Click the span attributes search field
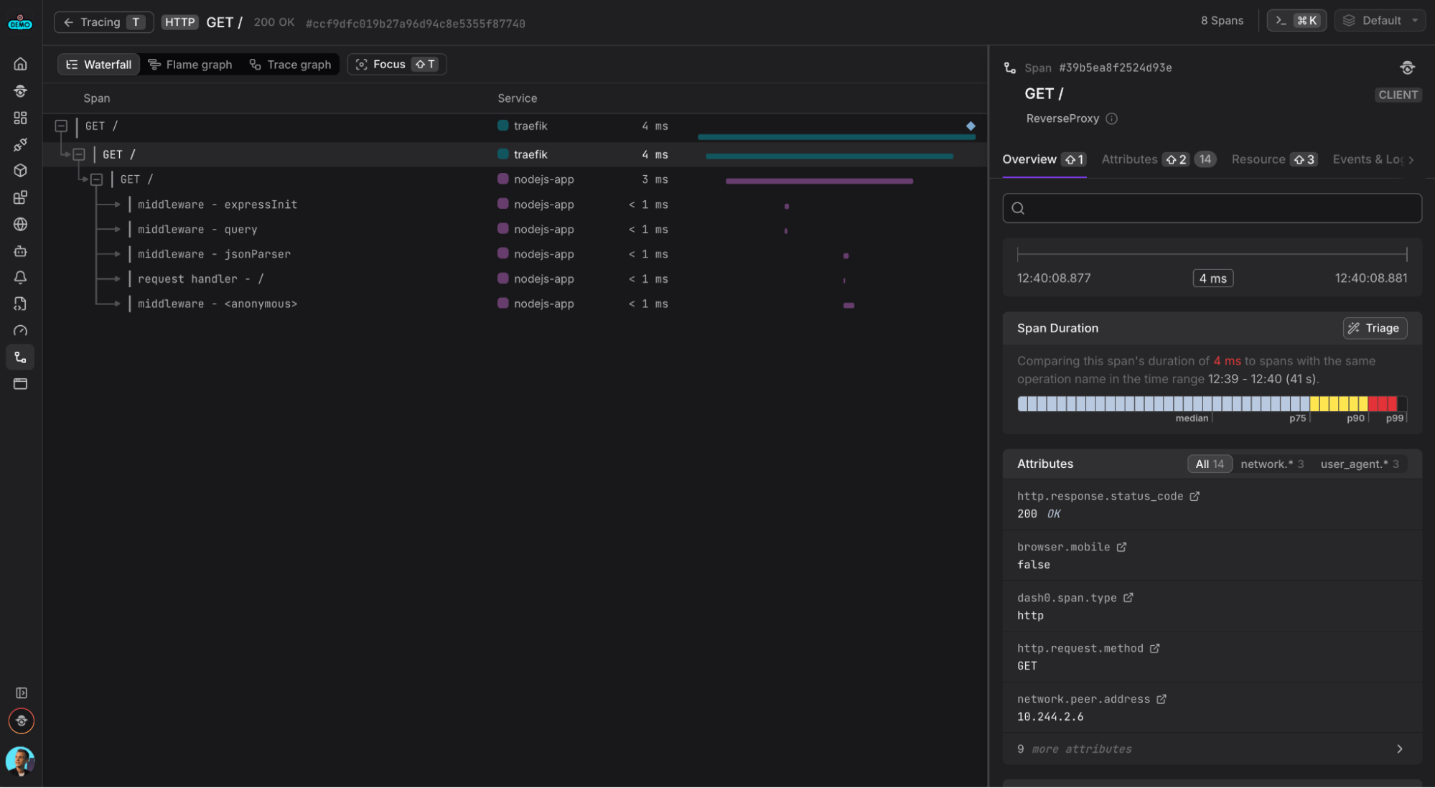Image resolution: width=1435 pixels, height=788 pixels. (1212, 209)
